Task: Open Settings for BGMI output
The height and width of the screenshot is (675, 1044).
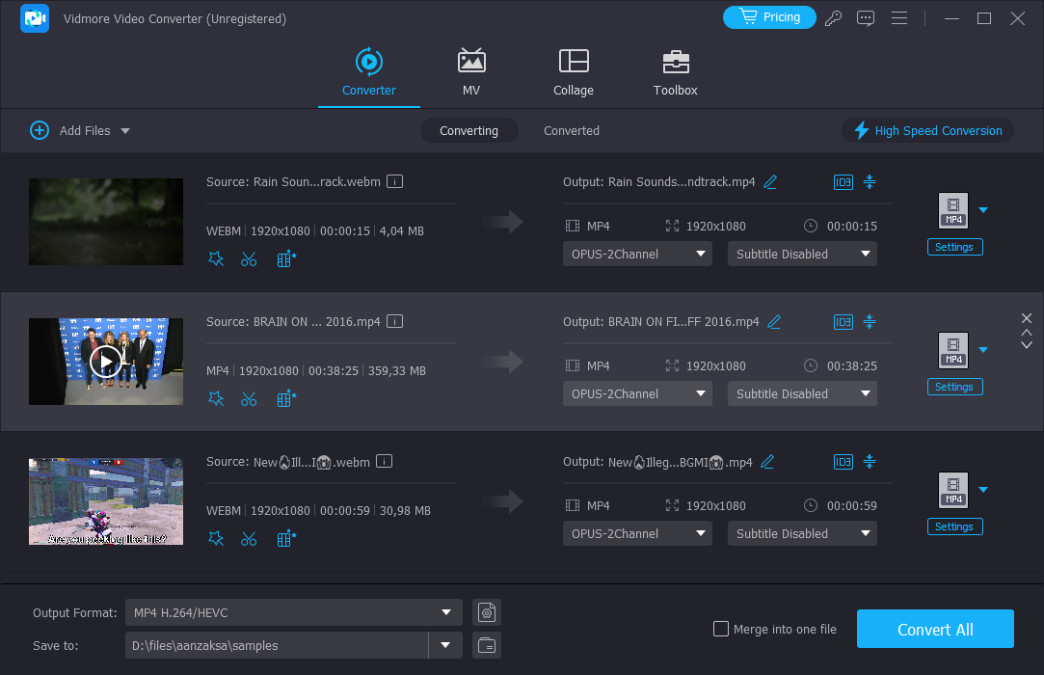Action: click(x=954, y=526)
